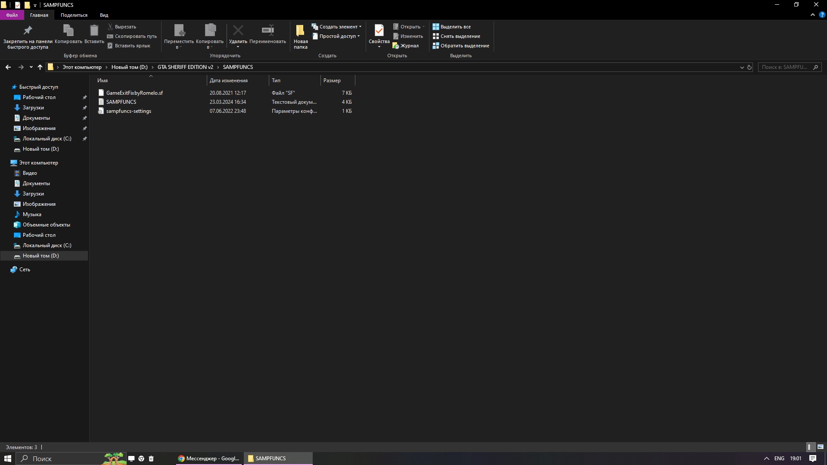Open the Вид ribbon tab
Viewport: 827px width, 465px height.
click(x=104, y=15)
